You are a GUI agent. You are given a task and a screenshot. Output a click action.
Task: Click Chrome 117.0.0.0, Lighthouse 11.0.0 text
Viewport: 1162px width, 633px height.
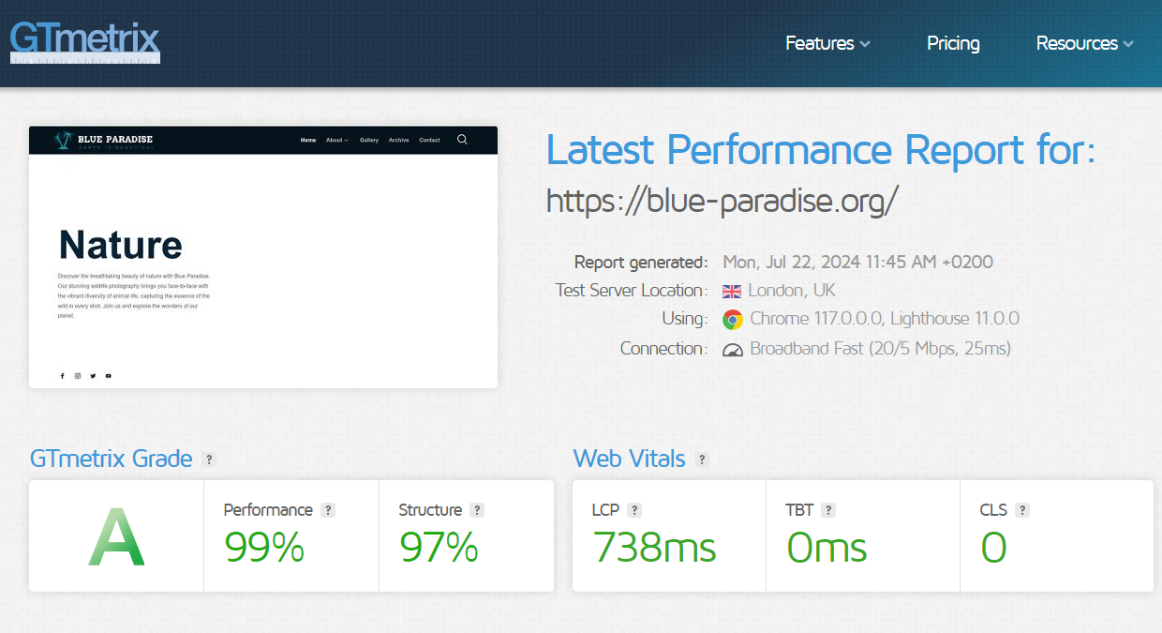point(885,319)
